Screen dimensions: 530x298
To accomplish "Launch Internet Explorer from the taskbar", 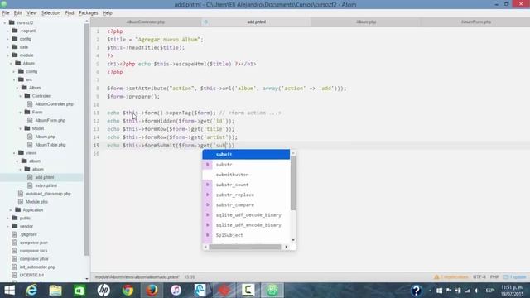I will 31,291.
